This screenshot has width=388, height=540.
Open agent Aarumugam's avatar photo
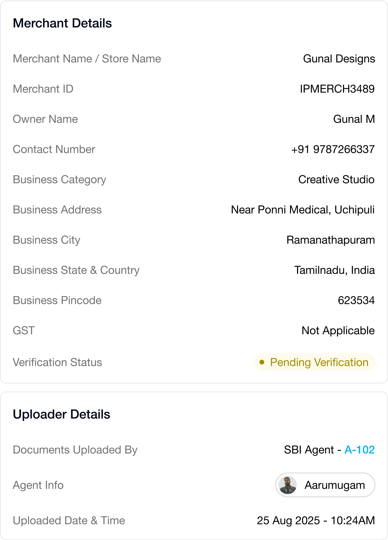287,485
